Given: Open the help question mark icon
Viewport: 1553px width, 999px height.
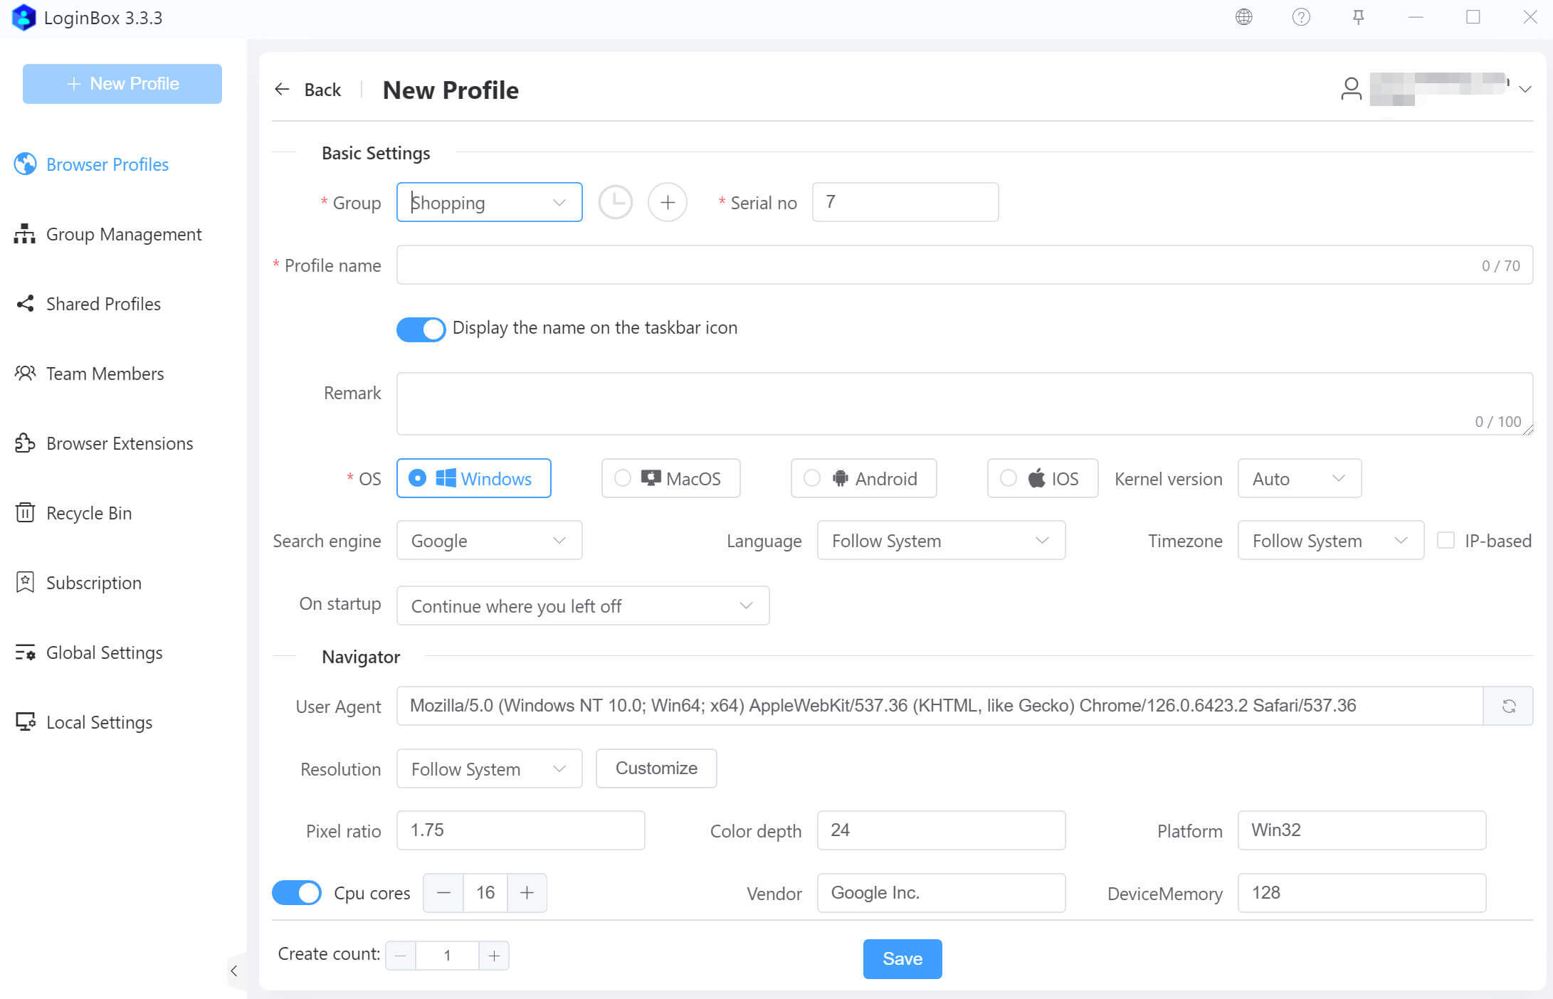Looking at the screenshot, I should pyautogui.click(x=1300, y=17).
